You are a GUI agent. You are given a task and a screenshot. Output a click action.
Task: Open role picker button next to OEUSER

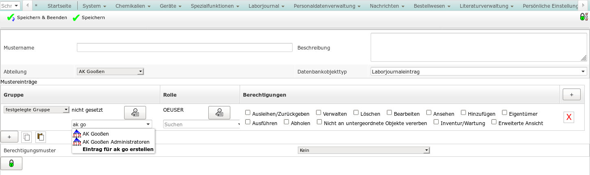pos(219,113)
